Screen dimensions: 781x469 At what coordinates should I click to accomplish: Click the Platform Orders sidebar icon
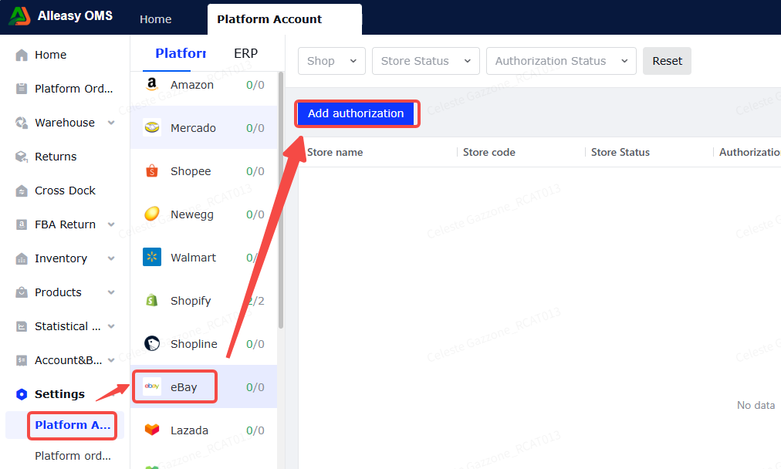pos(22,89)
